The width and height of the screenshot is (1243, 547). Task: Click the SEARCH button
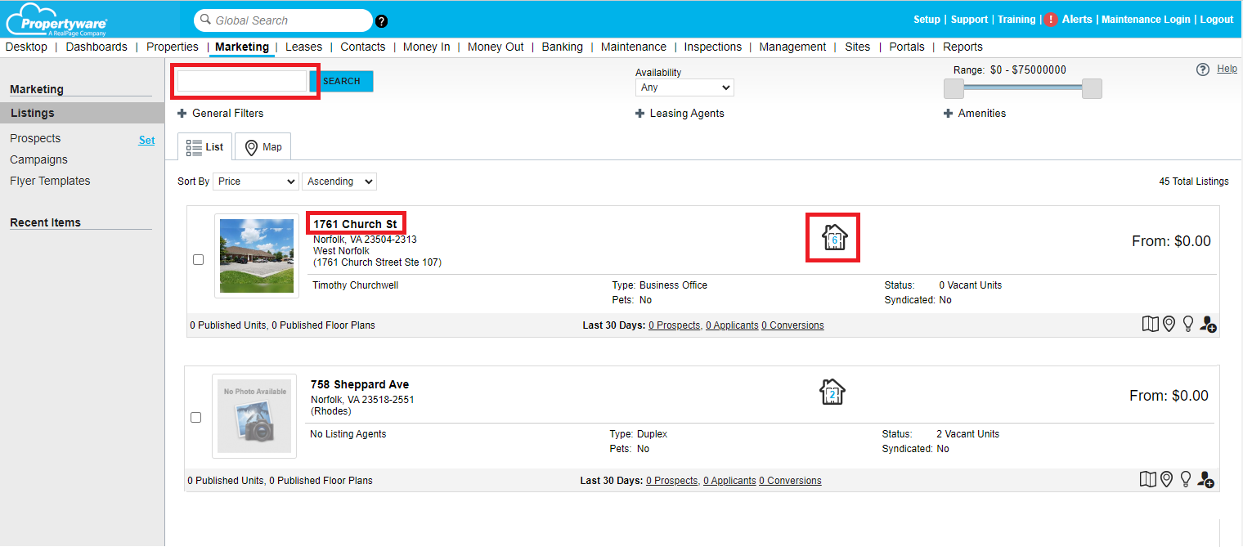point(343,81)
